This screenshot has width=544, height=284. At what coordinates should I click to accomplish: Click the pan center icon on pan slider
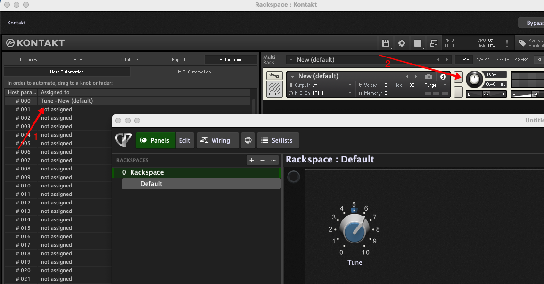pyautogui.click(x=486, y=94)
